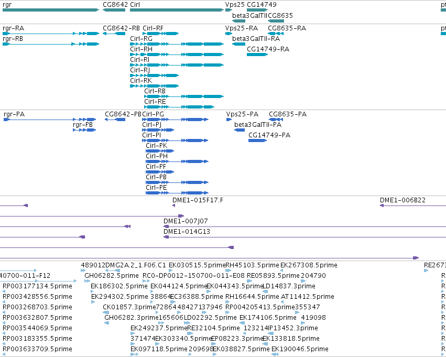Select the DME1-014G13 clone
This screenshot has width=446, height=357.
pyautogui.click(x=304, y=237)
